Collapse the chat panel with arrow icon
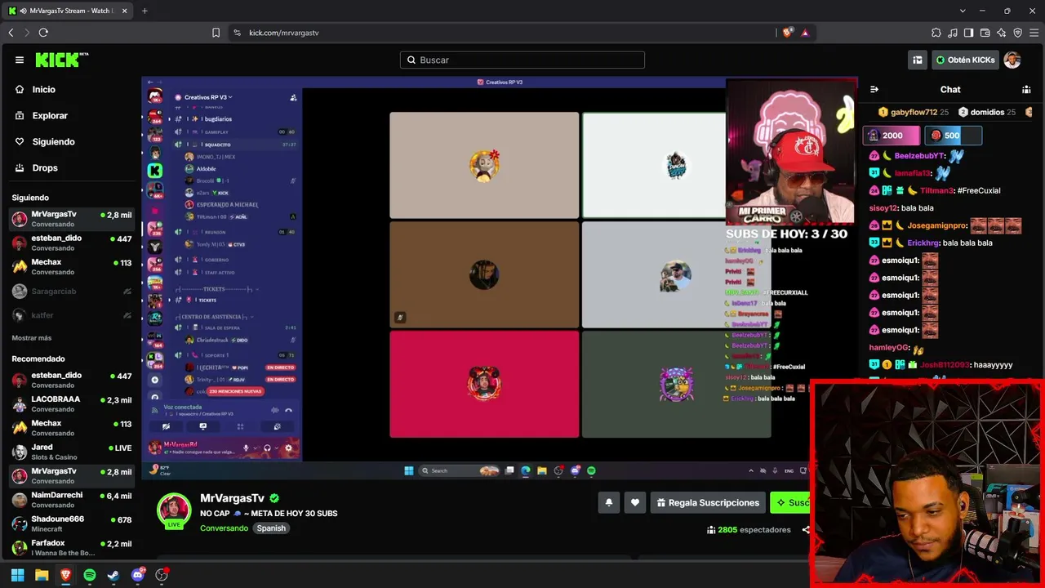The height and width of the screenshot is (588, 1045). 874,89
